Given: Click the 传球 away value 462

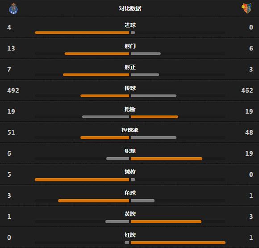Looking at the screenshot, I should 247,91.
